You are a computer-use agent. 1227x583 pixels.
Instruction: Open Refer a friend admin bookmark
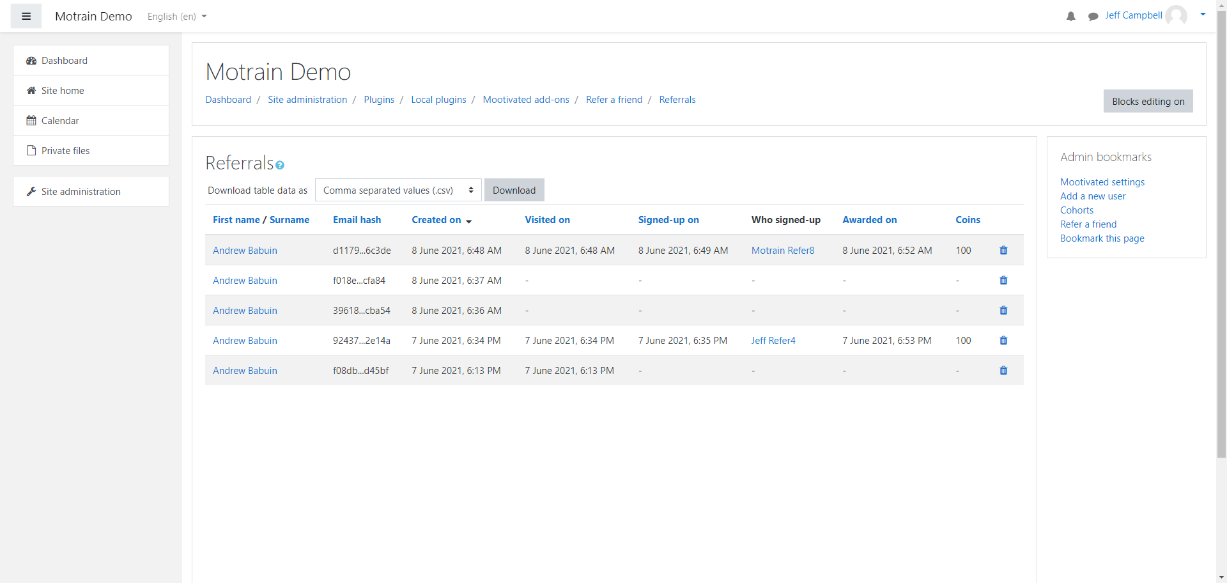point(1088,224)
